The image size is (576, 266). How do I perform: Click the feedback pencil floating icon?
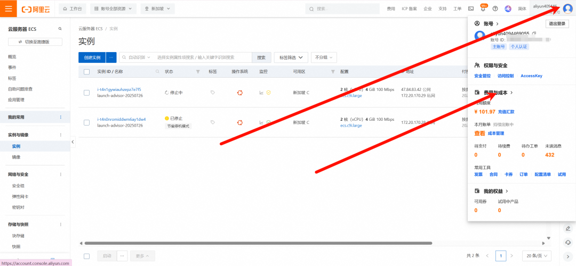point(569,229)
